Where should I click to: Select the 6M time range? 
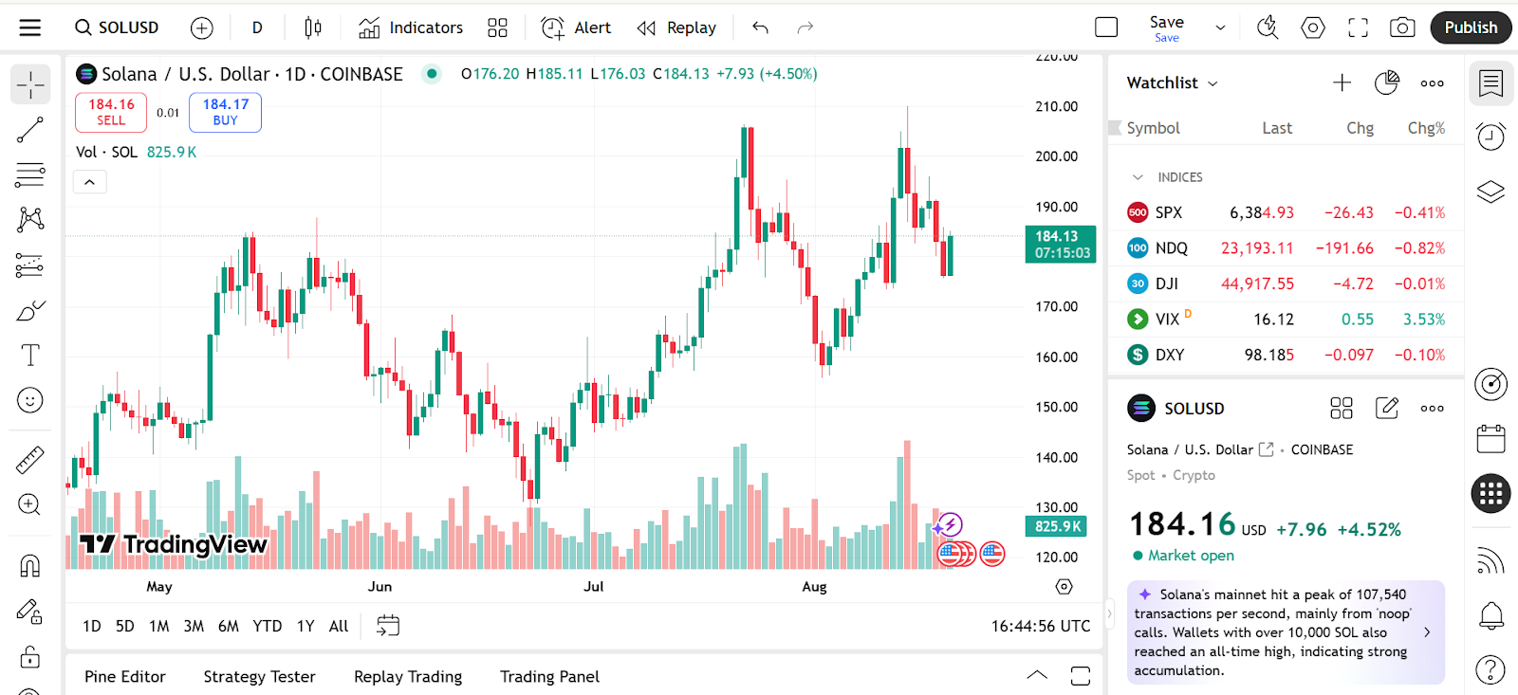pos(229,626)
